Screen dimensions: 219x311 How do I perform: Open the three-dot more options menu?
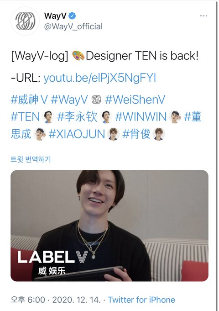coord(203,16)
